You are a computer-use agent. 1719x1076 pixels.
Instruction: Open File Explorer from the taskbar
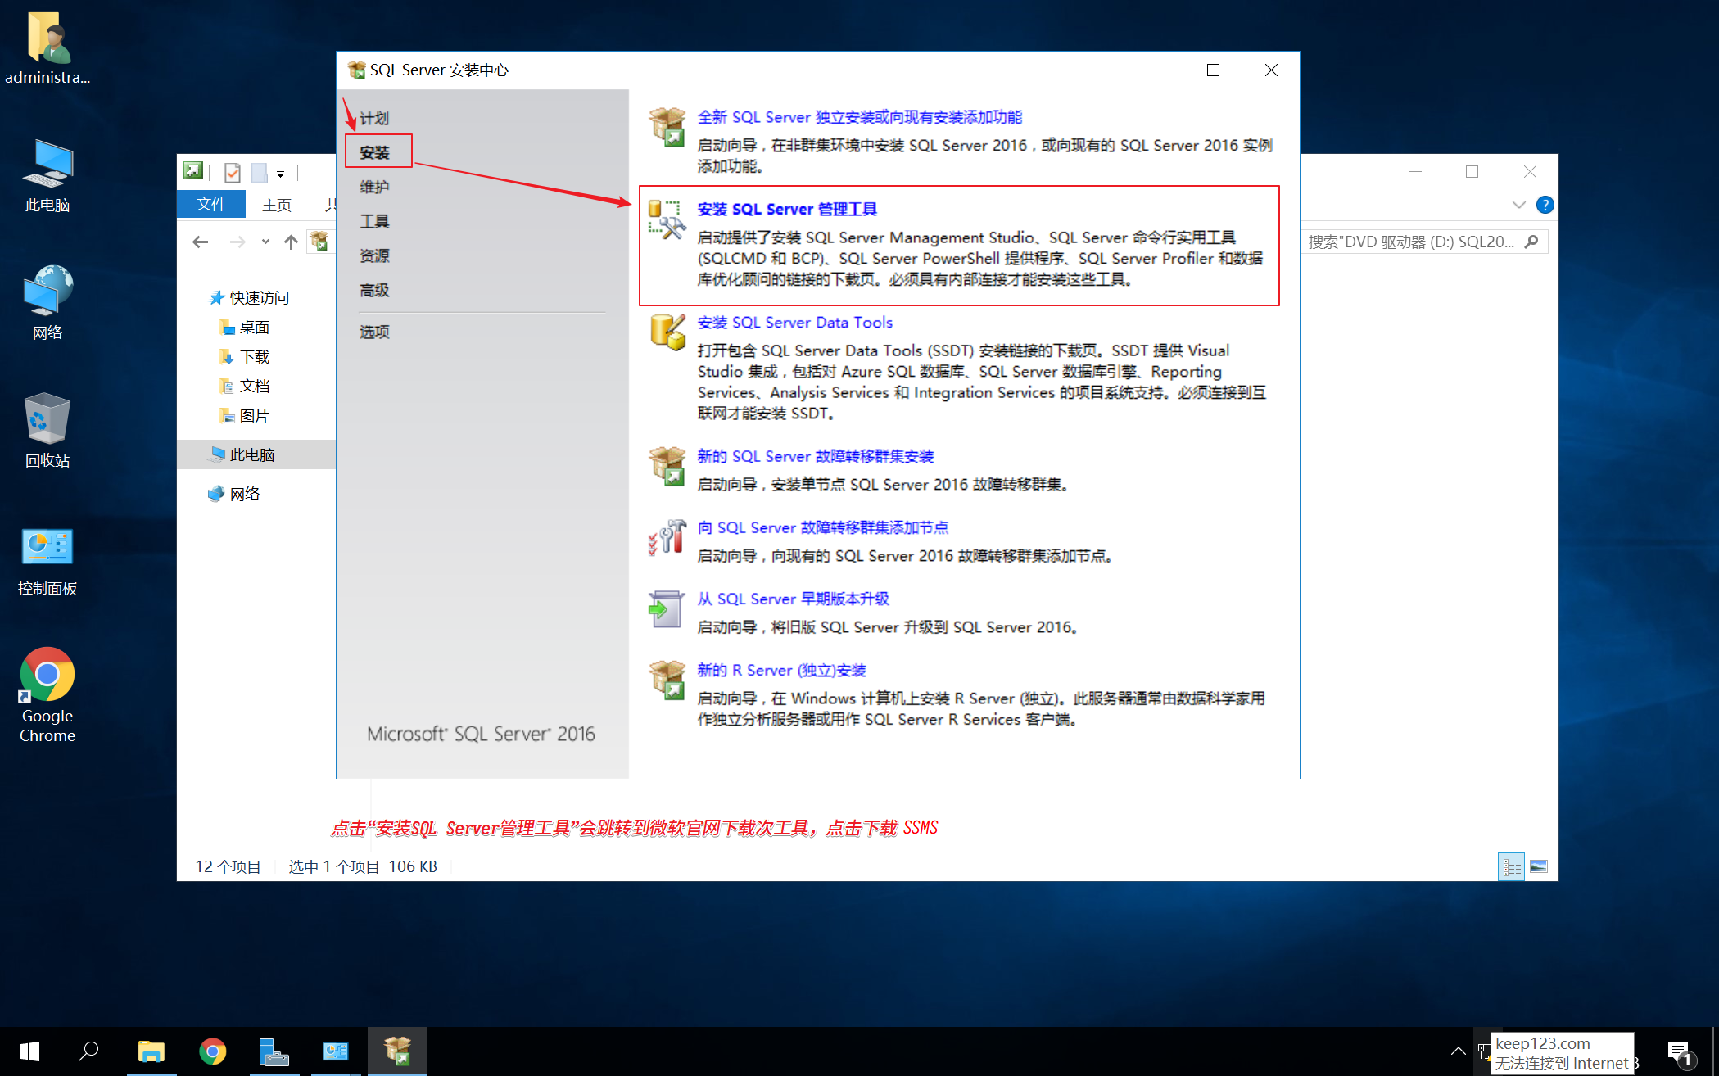152,1051
